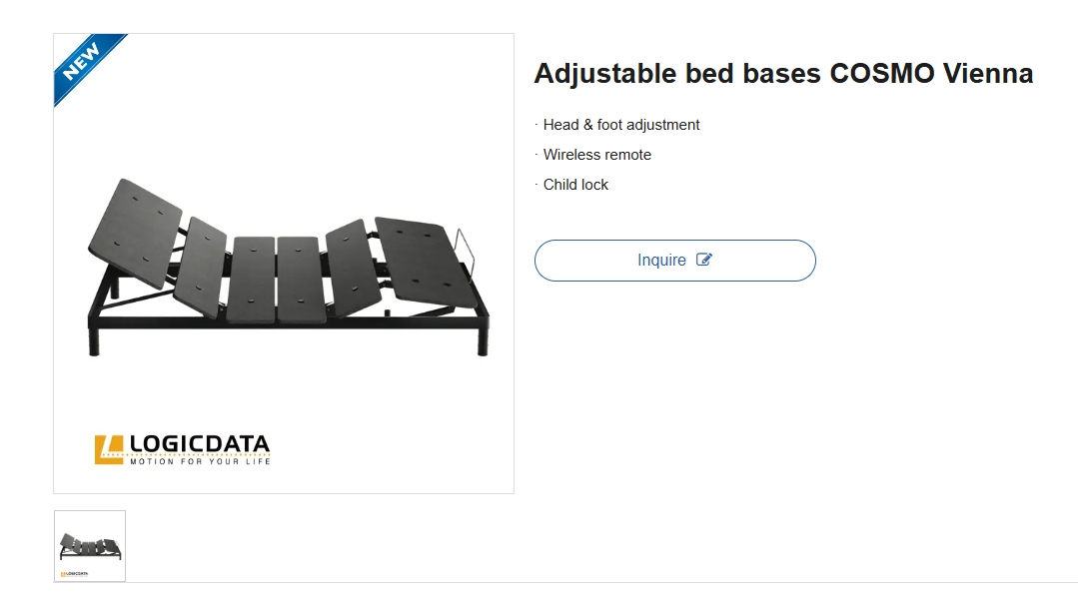Click the two flat center bed panels

tap(275, 279)
